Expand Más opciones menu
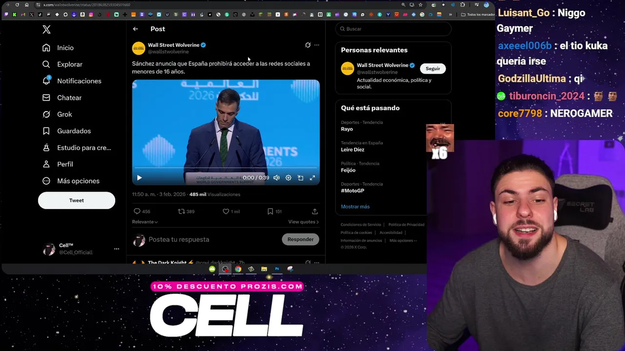Viewport: 625px width, 351px height. (71, 181)
